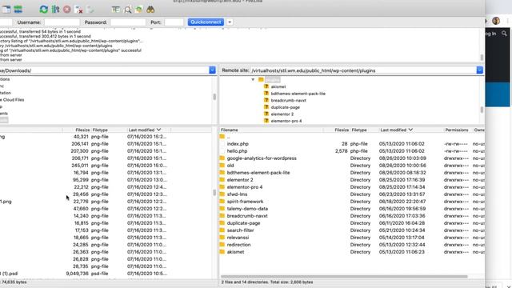Viewport: 512px width, 288px height.
Task: Search files recursively with binoculars icon
Action: 150,10
